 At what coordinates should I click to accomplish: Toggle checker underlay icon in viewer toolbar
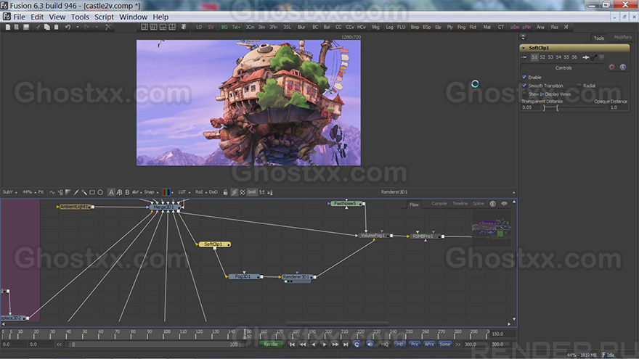tap(243, 192)
